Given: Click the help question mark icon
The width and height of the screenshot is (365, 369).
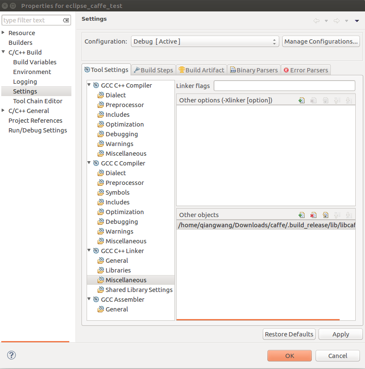Looking at the screenshot, I should click(x=11, y=355).
